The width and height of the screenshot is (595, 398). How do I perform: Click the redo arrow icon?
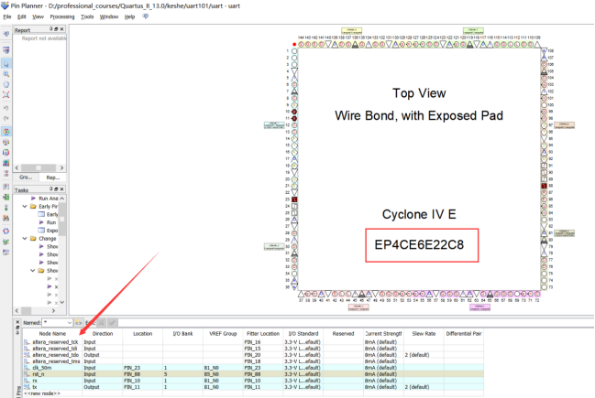[x=6, y=119]
